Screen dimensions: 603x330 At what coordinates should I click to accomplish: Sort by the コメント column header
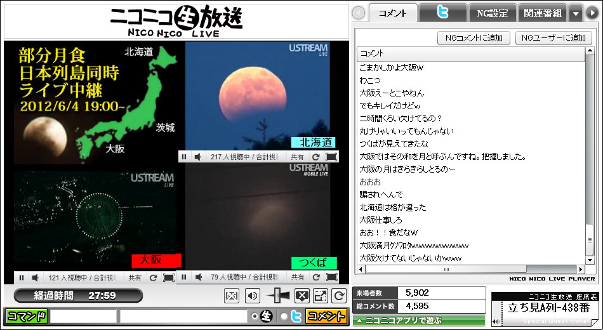(x=471, y=54)
